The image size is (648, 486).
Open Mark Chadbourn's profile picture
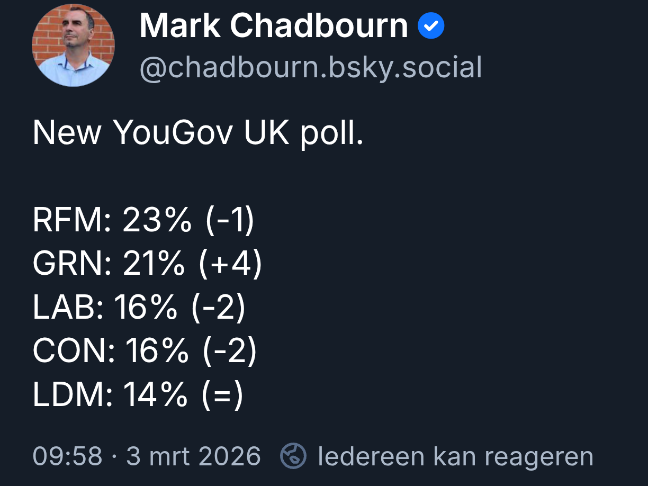(x=73, y=45)
